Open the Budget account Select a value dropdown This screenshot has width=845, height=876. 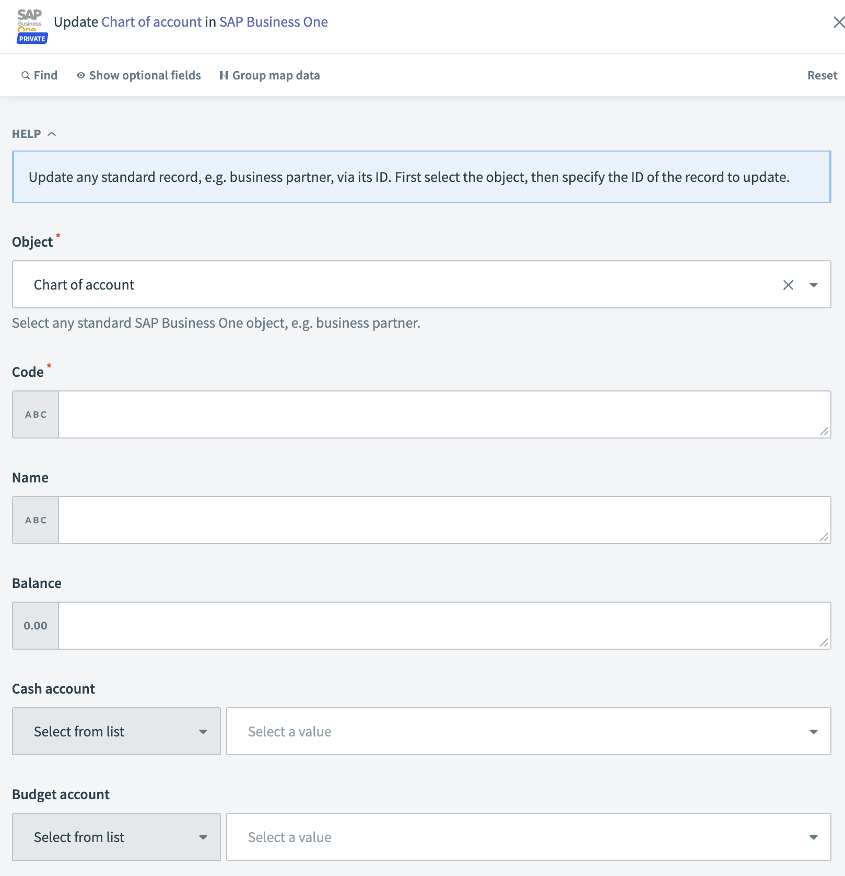coord(527,837)
